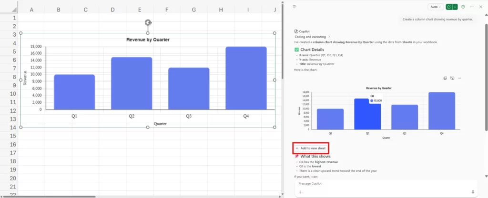Click the Select All corner triangle

(14, 10)
